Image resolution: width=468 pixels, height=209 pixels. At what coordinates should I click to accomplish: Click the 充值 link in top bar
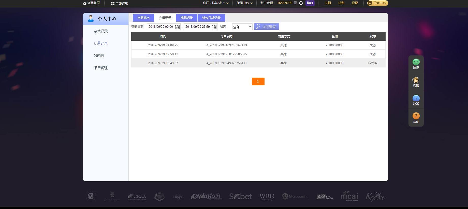(328, 3)
